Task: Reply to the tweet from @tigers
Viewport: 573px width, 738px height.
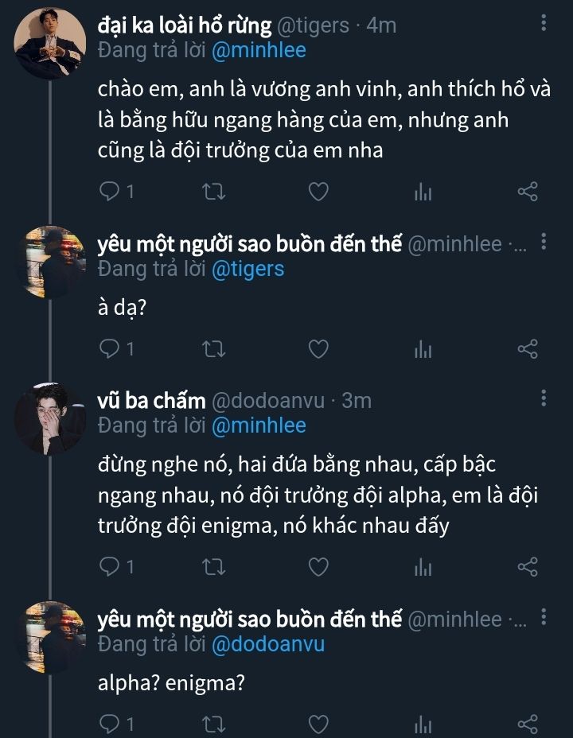Action: [x=112, y=192]
